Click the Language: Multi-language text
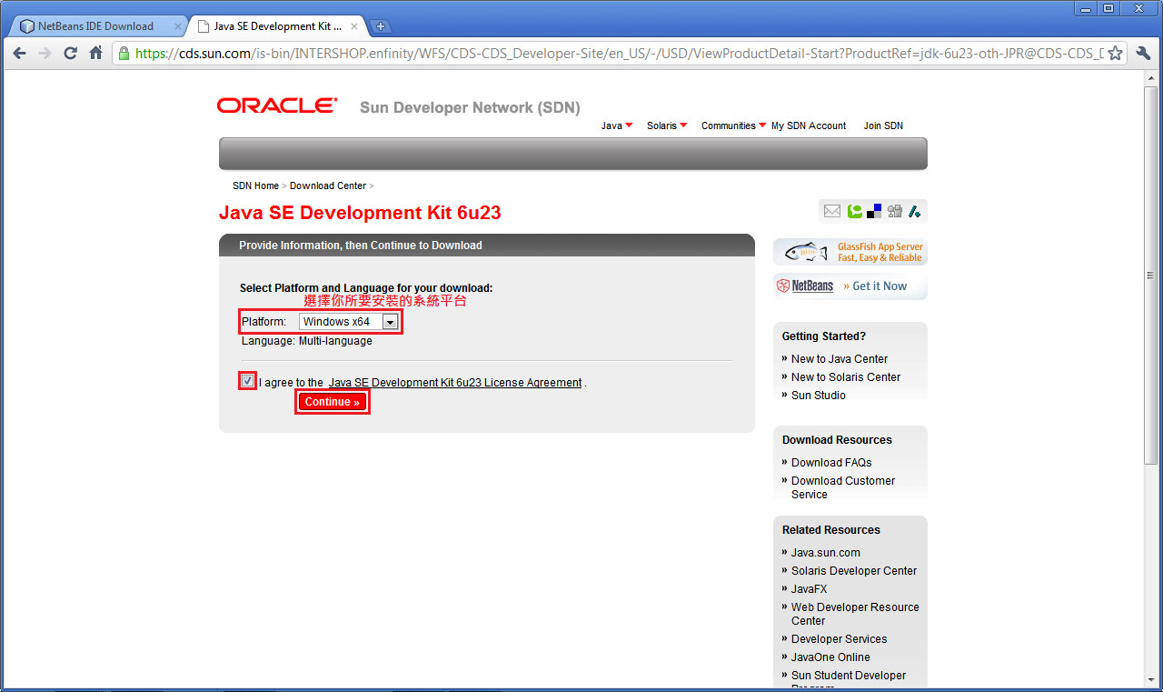The height and width of the screenshot is (692, 1163). [x=306, y=341]
